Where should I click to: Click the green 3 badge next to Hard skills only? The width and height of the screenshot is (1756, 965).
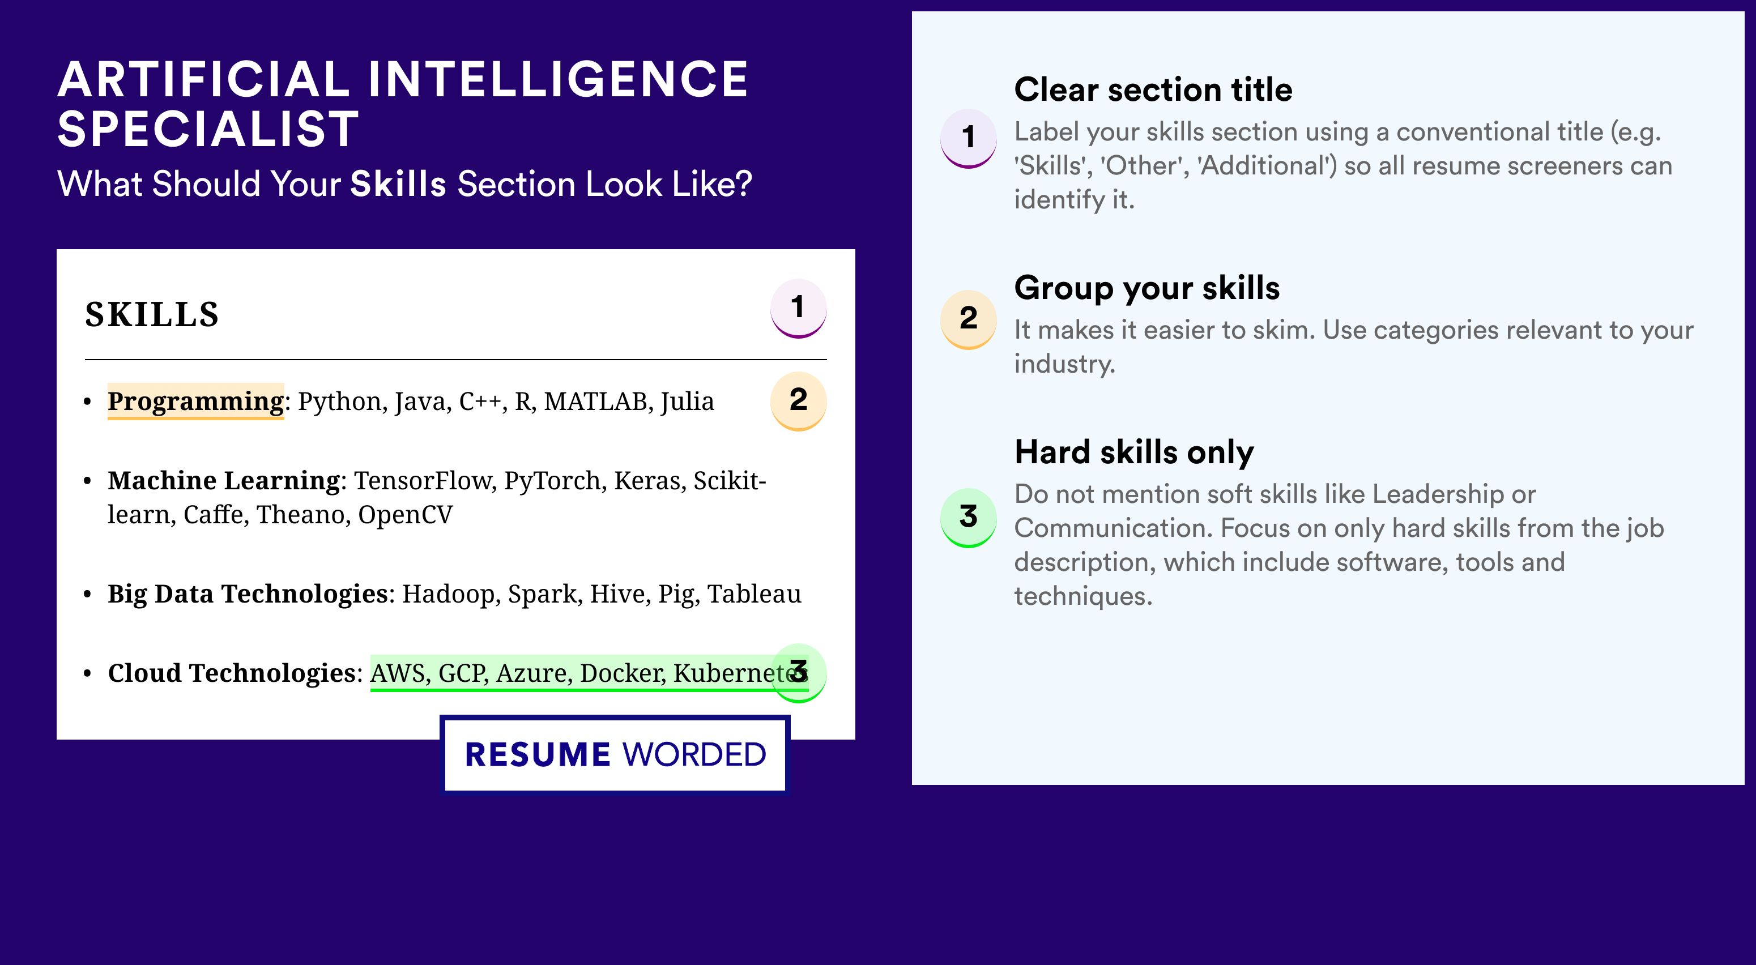pyautogui.click(x=968, y=518)
